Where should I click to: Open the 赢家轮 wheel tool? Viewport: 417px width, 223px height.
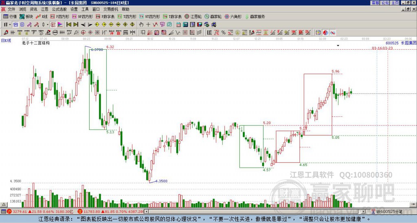pyautogui.click(x=213, y=16)
